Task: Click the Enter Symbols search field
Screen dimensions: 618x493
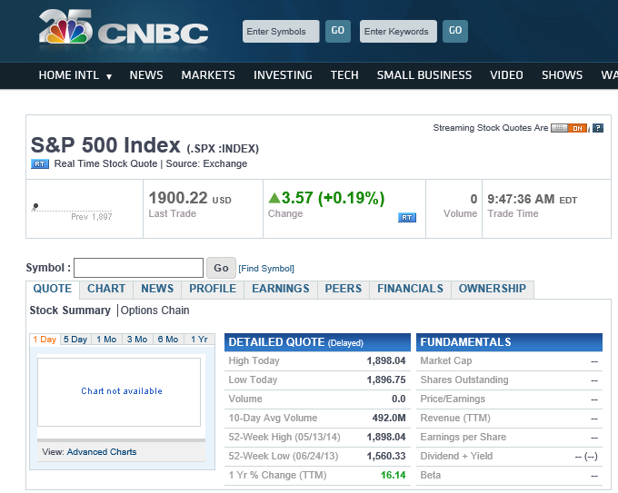Action: click(281, 32)
